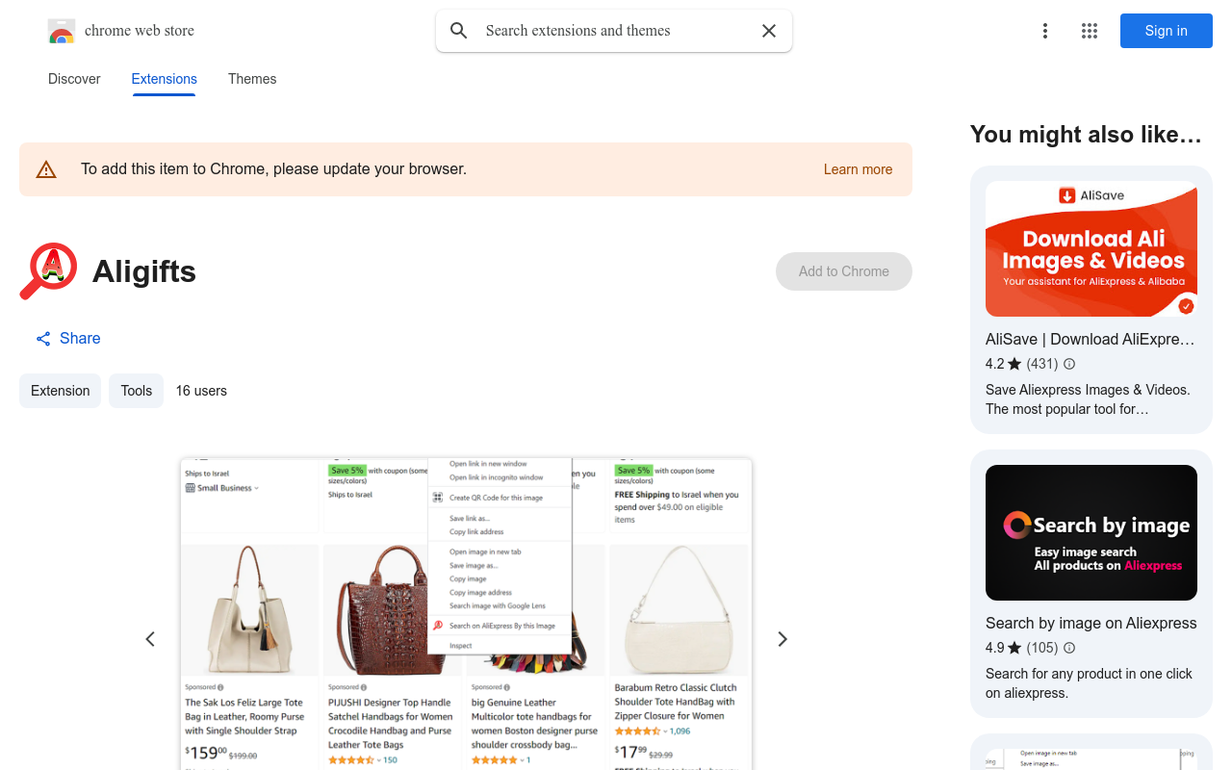The image size is (1232, 770).
Task: Click the You might also like heading
Action: tap(1086, 135)
